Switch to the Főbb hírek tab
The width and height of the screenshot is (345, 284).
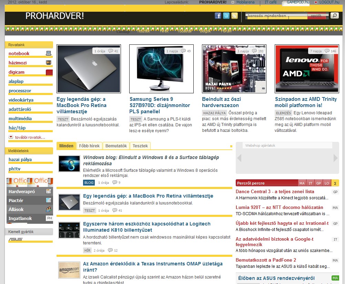[89, 146]
